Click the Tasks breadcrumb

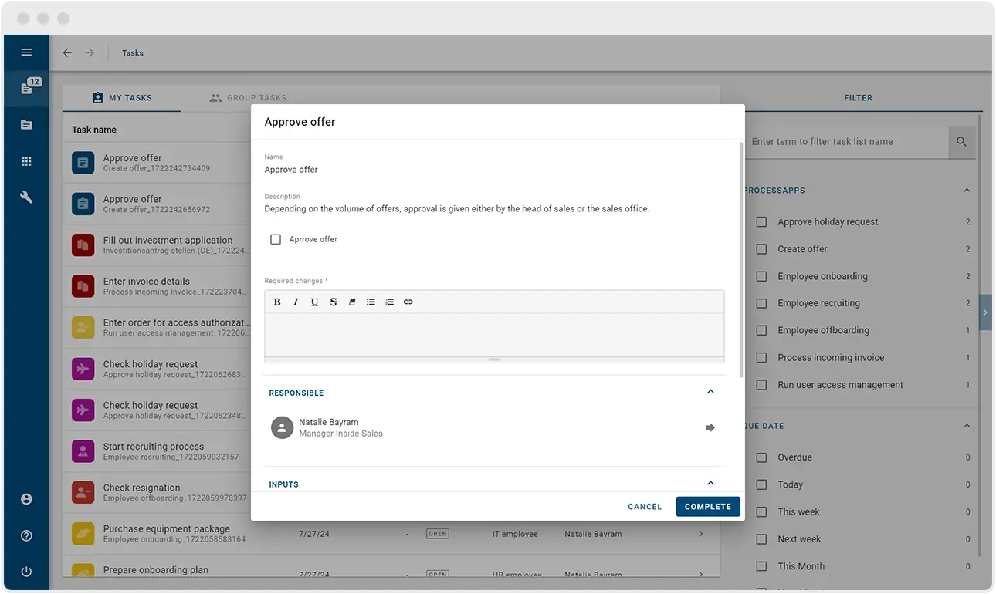(133, 53)
